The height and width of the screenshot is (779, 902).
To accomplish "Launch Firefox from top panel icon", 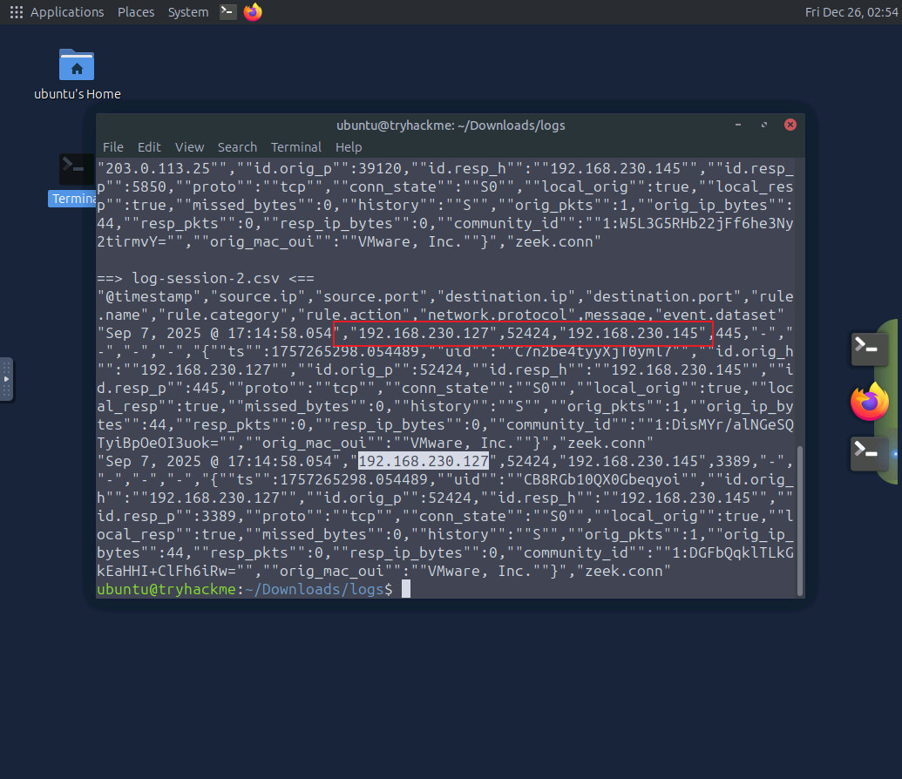I will [x=253, y=11].
